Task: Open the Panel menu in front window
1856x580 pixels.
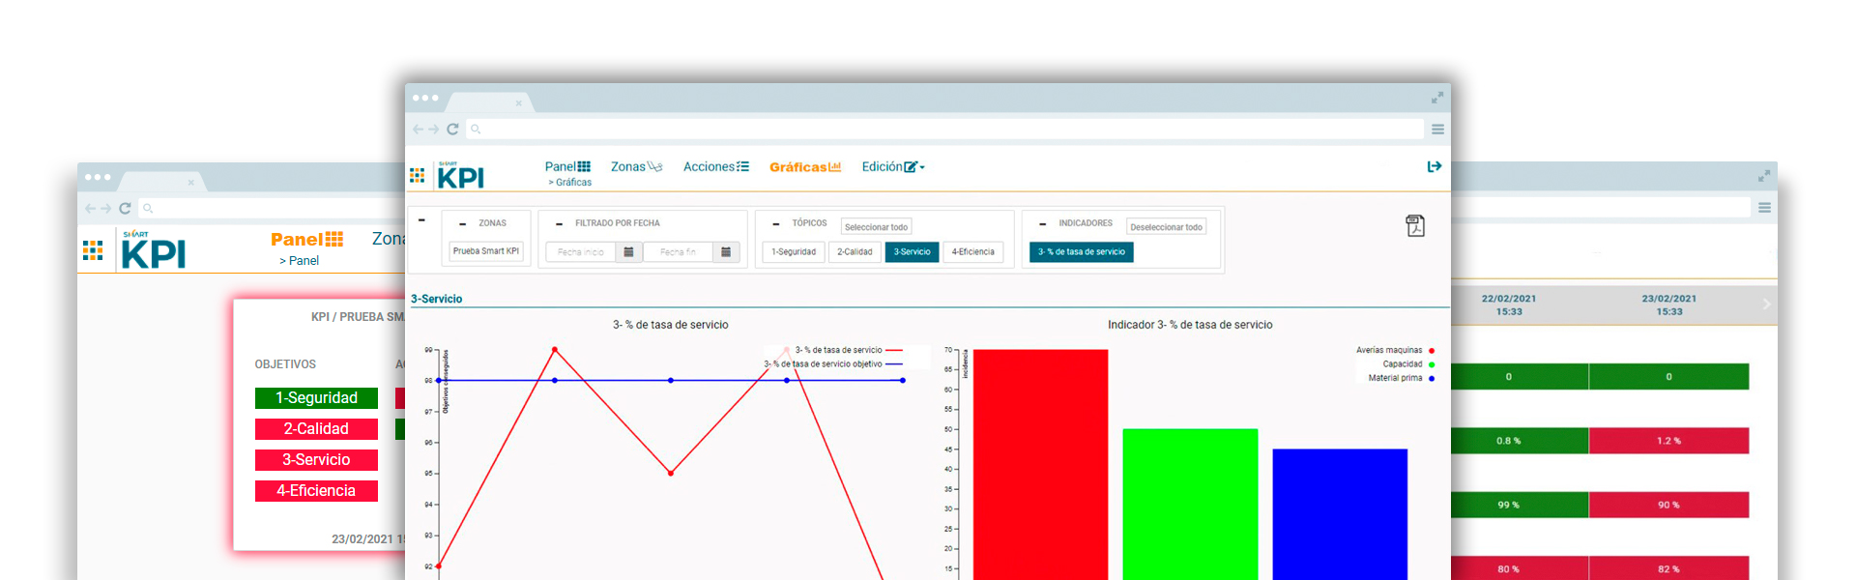Action: coord(567,166)
